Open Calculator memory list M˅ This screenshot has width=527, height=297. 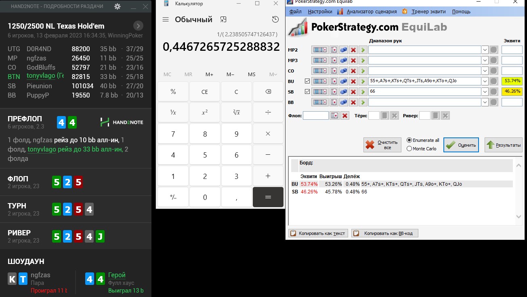(x=273, y=74)
